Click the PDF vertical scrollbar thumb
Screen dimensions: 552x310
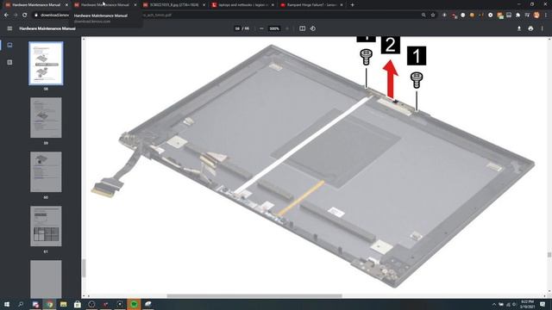point(549,255)
